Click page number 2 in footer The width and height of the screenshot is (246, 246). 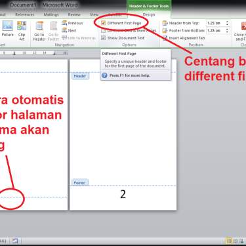[x=123, y=194]
